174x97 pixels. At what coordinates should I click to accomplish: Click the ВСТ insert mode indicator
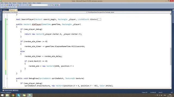click(172, 92)
